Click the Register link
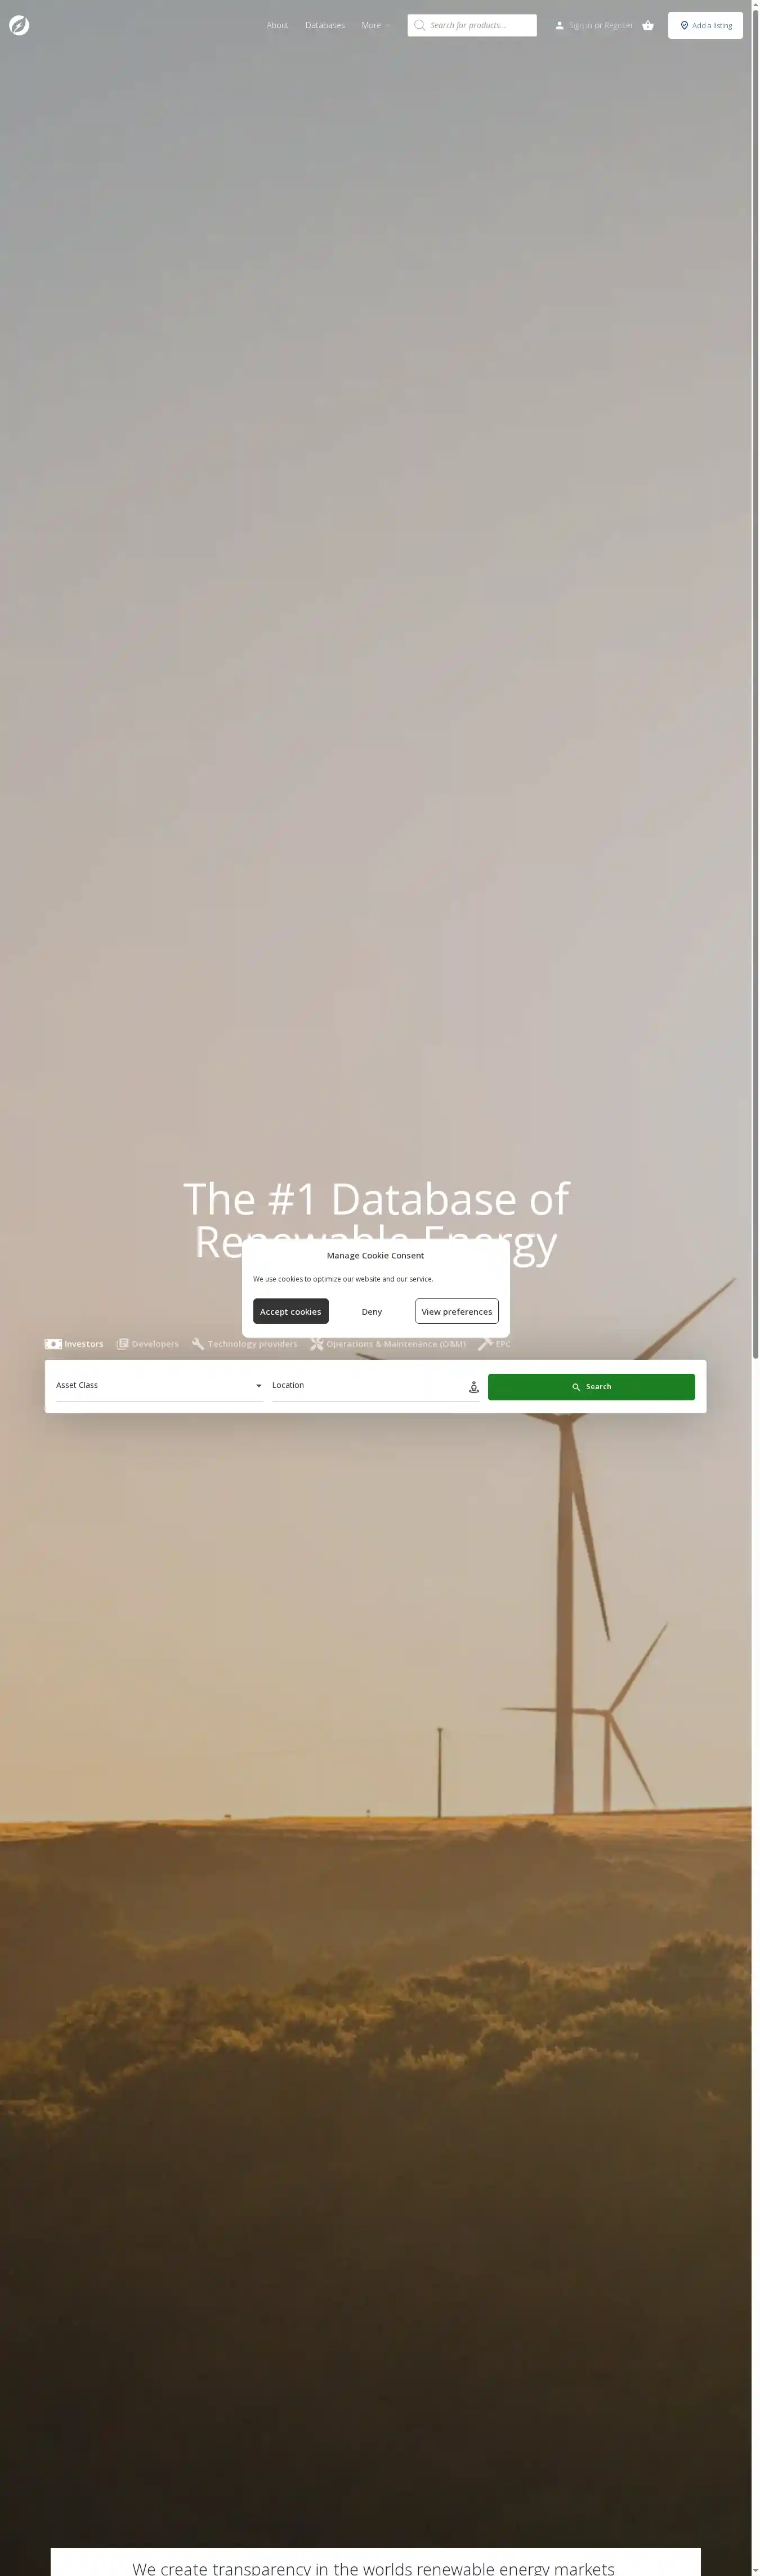 point(619,26)
